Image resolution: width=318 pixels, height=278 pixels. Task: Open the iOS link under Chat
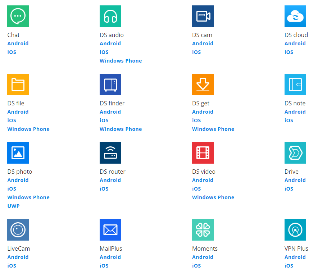(x=12, y=52)
